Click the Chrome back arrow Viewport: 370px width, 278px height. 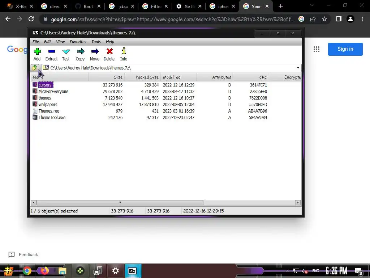(x=8, y=19)
